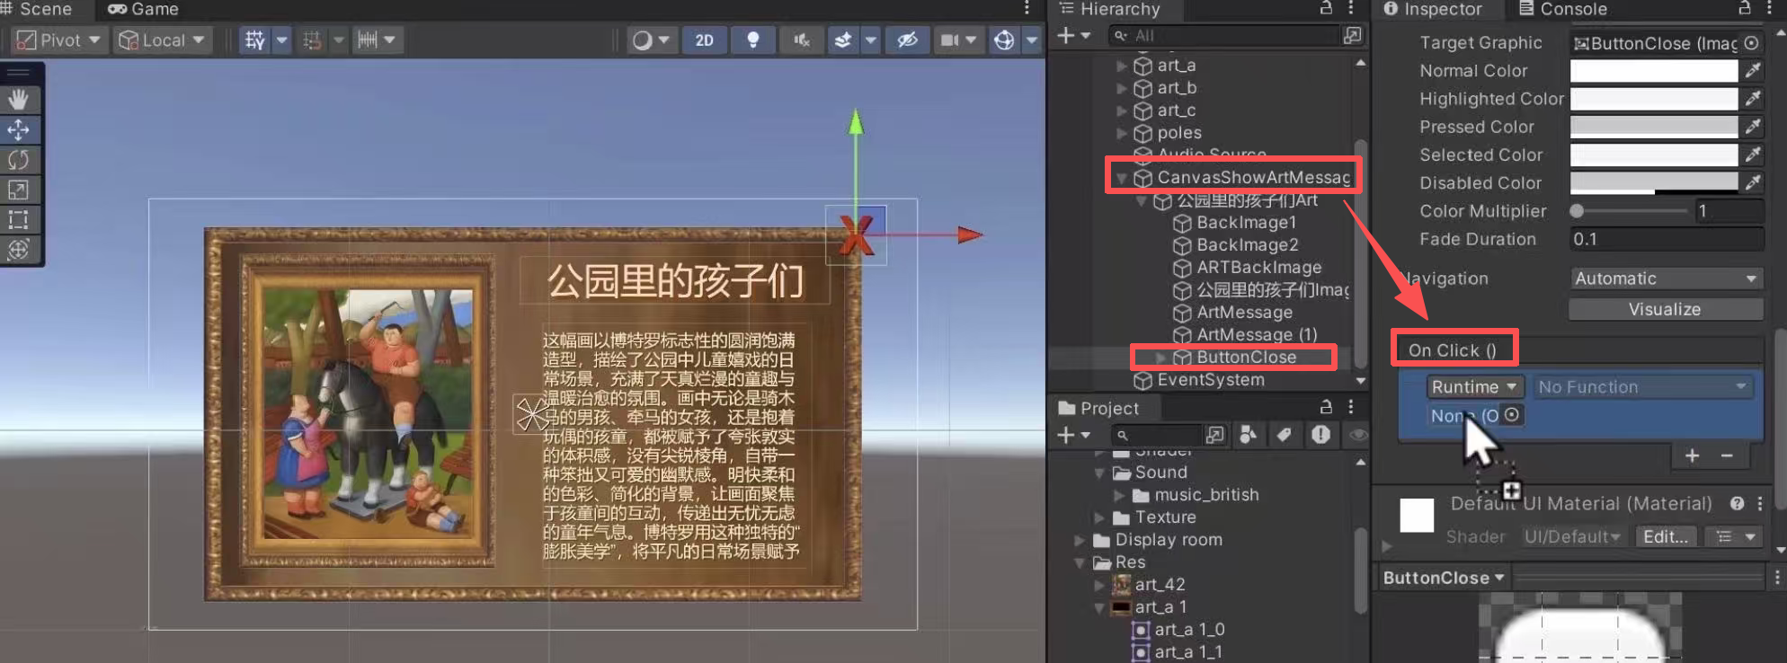The image size is (1787, 663).
Task: Click the Project panel search window icon
Action: tap(1214, 435)
